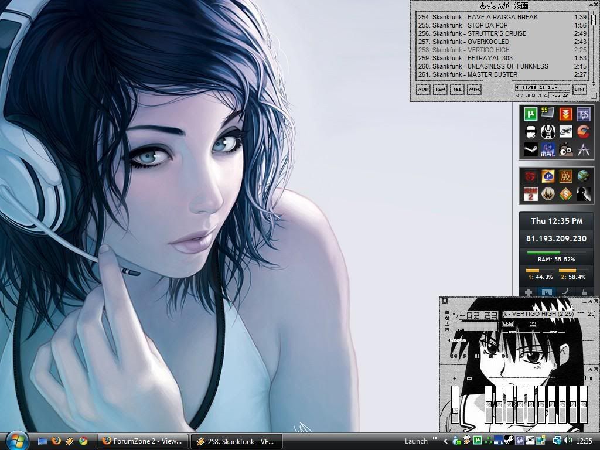Open the Xfire icon
This screenshot has height=450, width=600.
(x=565, y=132)
